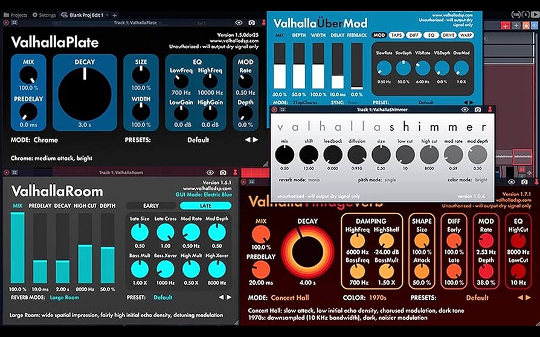This screenshot has width=540, height=337.
Task: Click the S indicator circle at top right
Action: tap(526, 14)
